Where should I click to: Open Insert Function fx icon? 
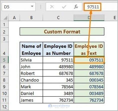click(x=76, y=7)
